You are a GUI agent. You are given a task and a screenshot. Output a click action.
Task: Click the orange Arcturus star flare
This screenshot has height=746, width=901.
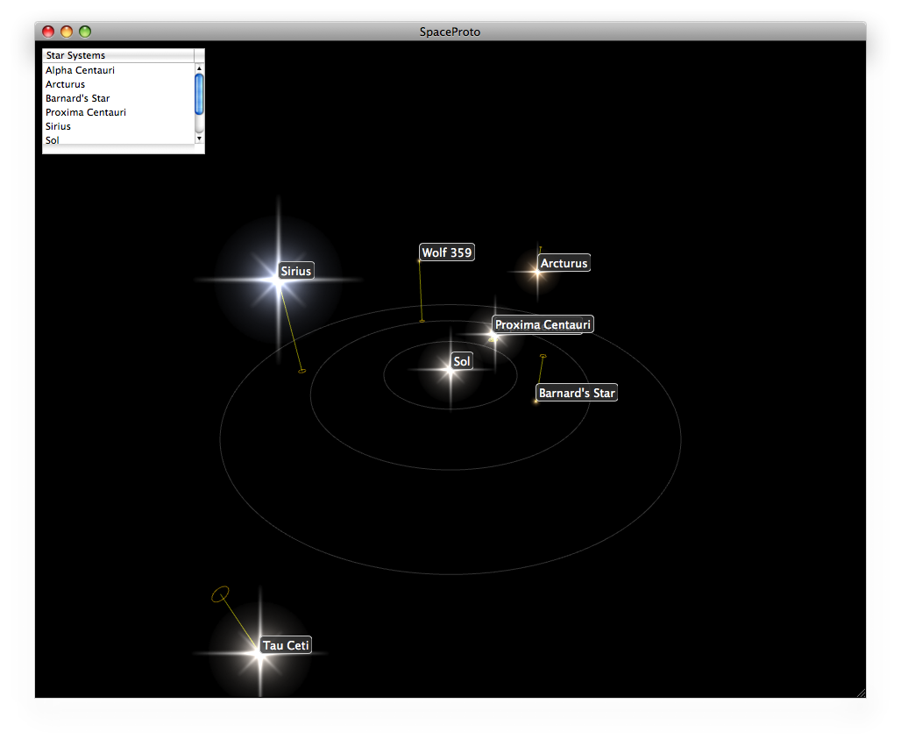click(x=537, y=273)
